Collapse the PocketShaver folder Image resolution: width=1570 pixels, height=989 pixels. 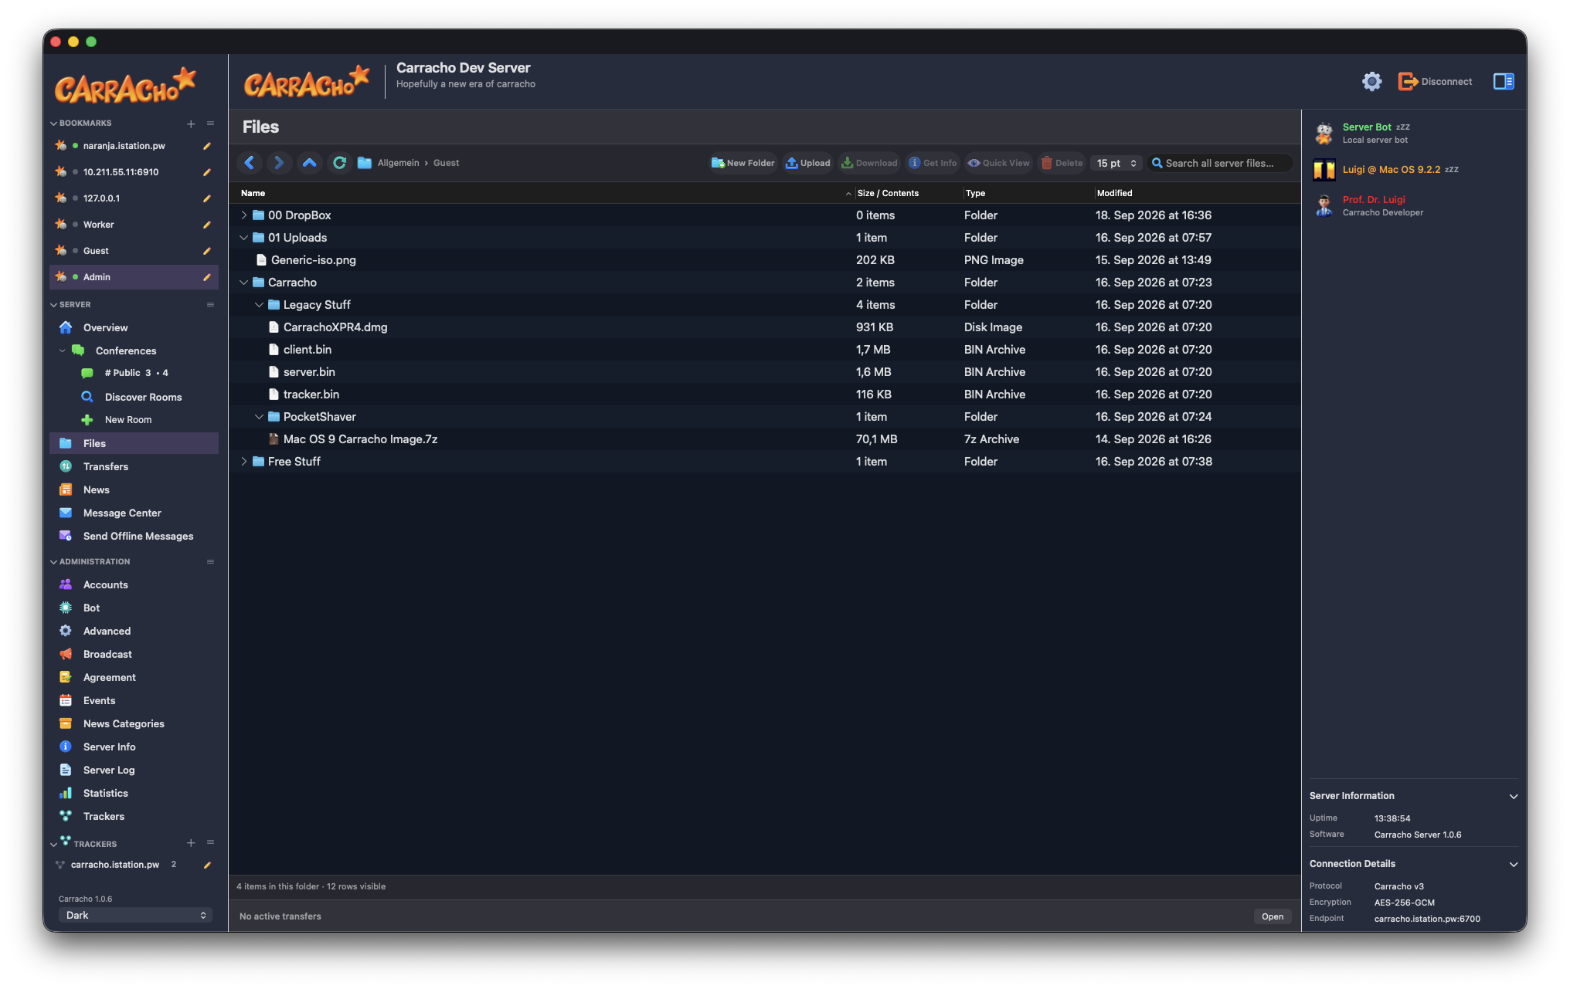tap(260, 417)
